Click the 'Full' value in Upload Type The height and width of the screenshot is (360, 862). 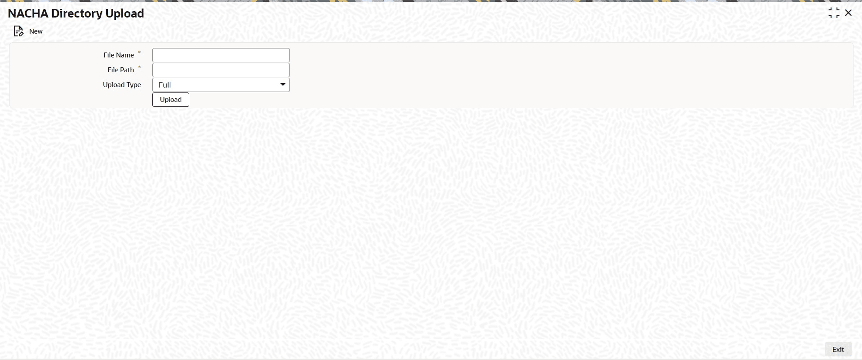click(x=165, y=85)
